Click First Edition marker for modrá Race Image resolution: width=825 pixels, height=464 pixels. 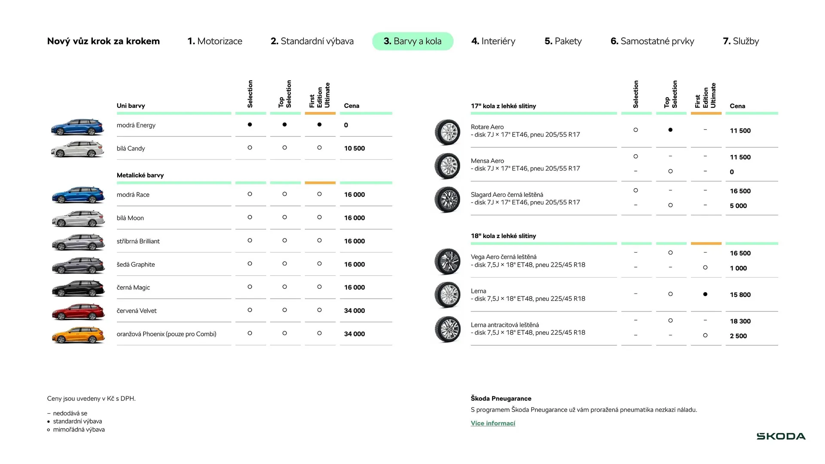pyautogui.click(x=319, y=194)
